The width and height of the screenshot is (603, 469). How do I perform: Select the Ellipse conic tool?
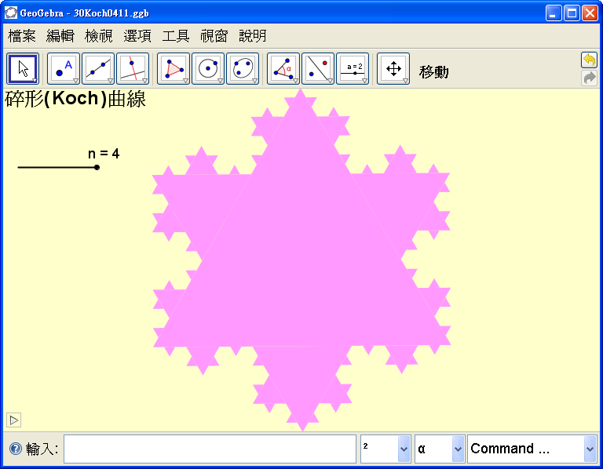tap(243, 69)
